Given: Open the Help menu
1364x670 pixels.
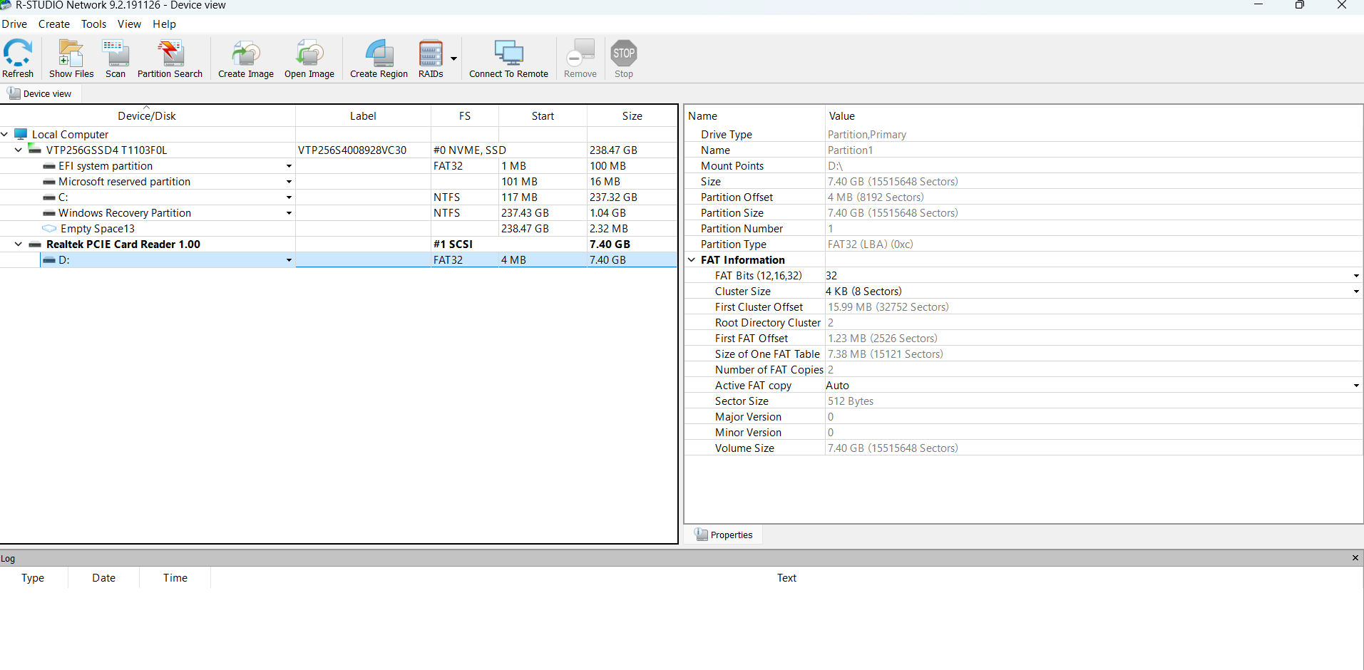Looking at the screenshot, I should point(164,24).
